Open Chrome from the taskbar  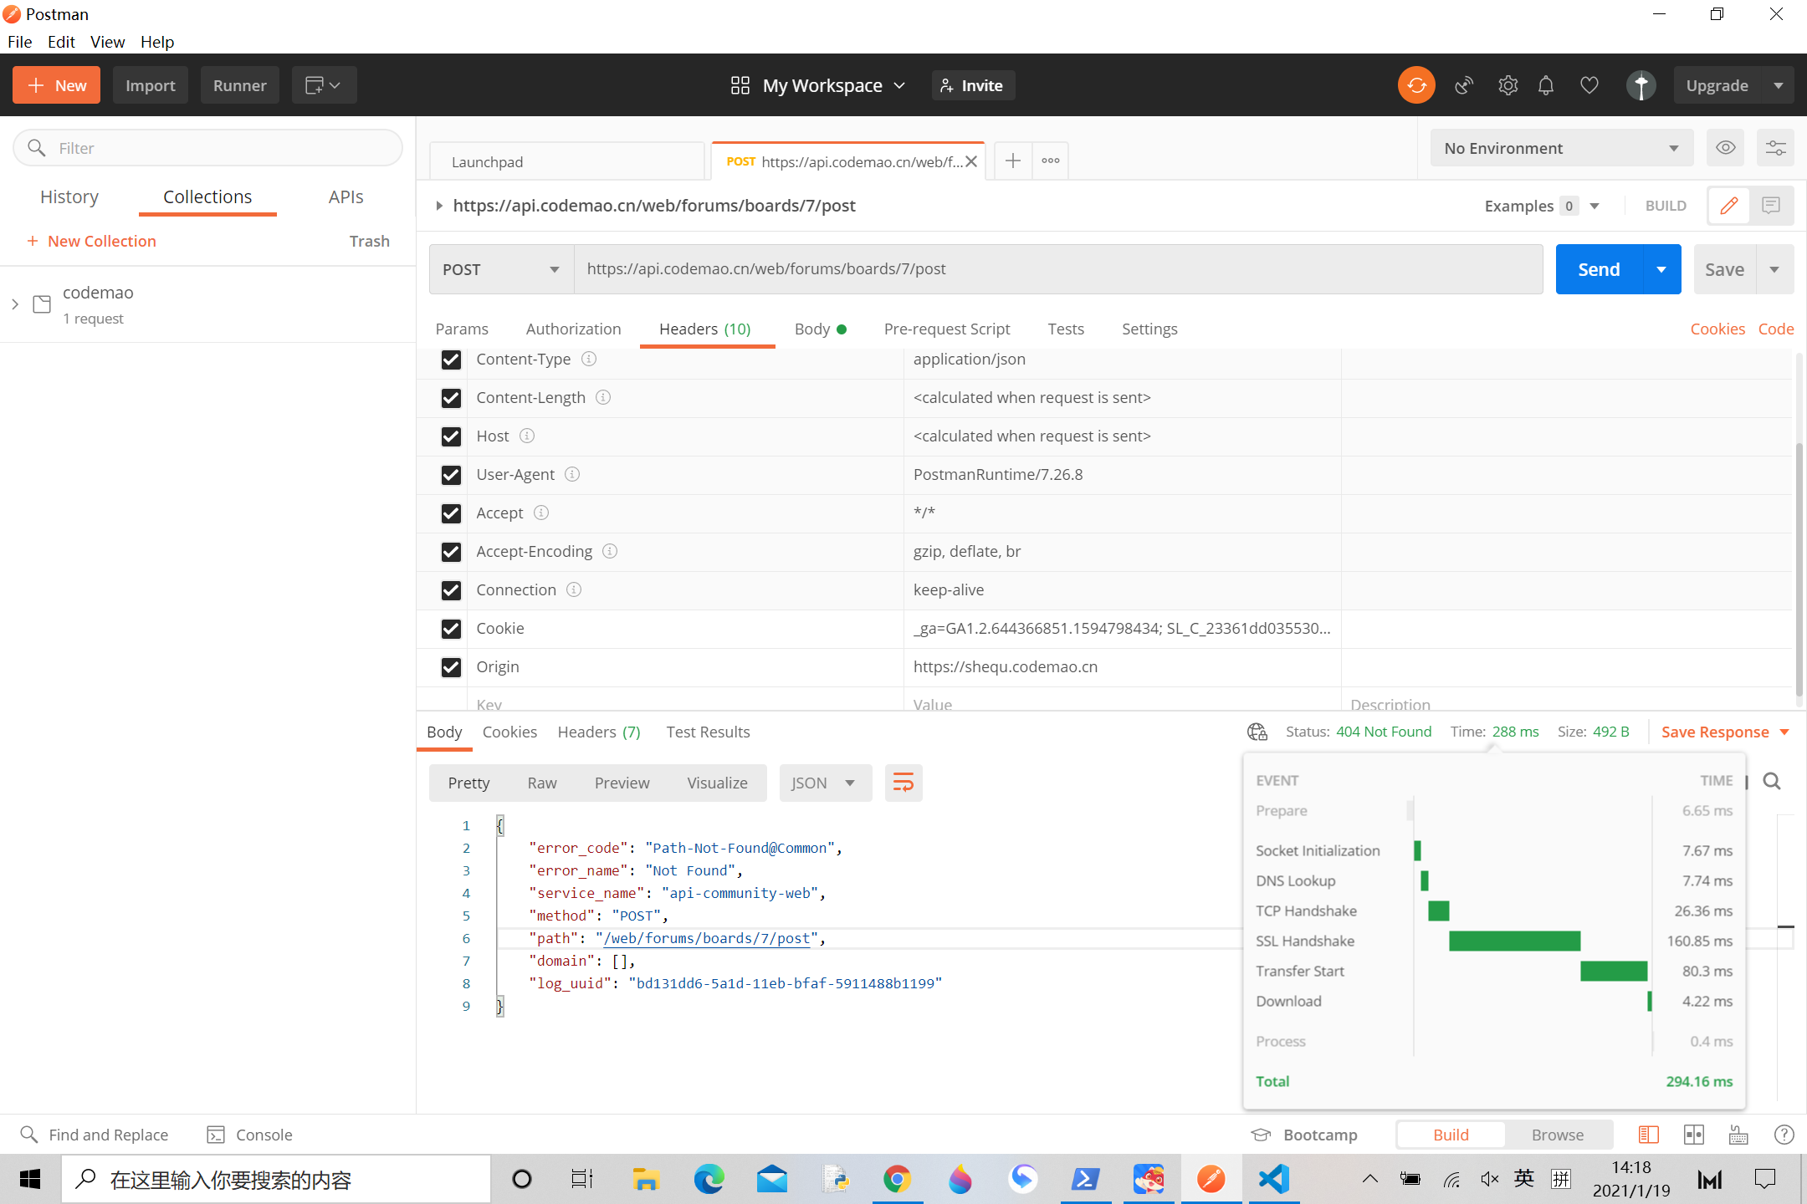click(x=897, y=1180)
